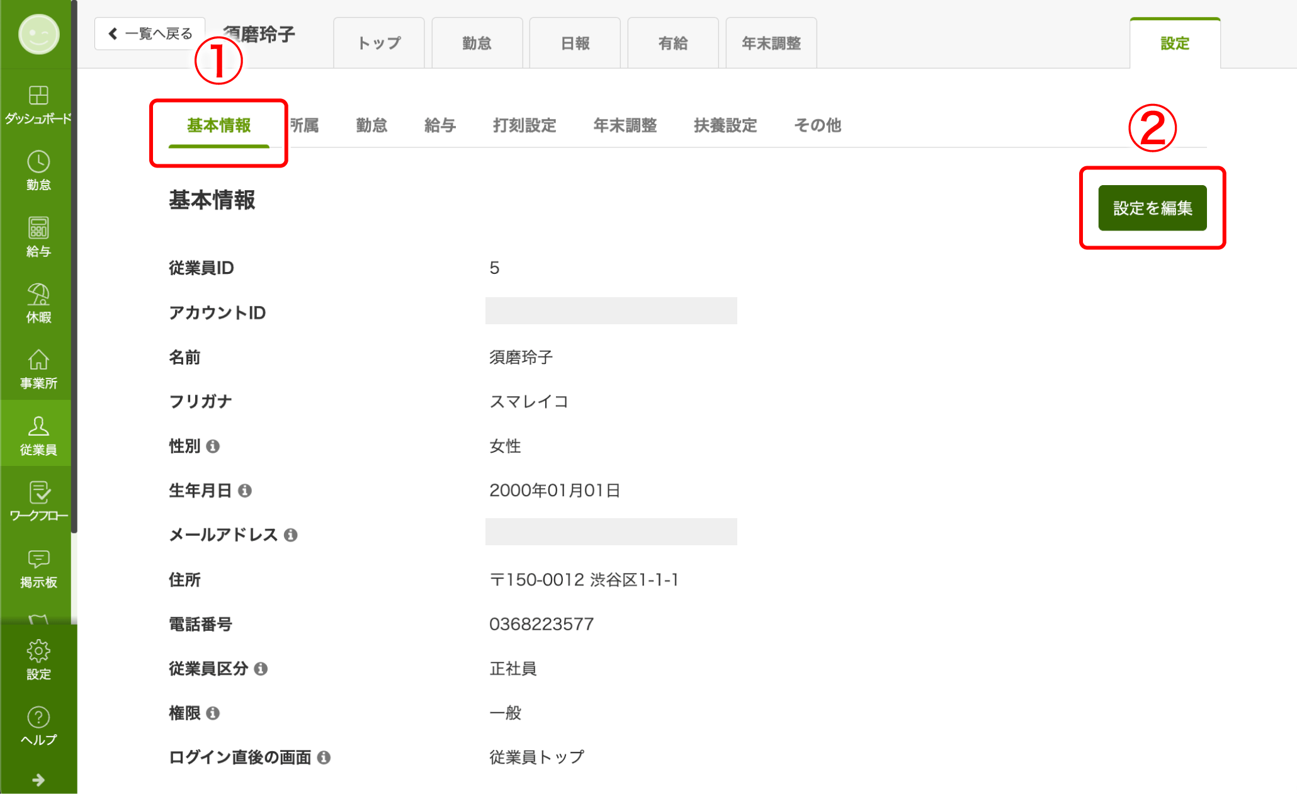Open the Dashboard sidebar icon
The height and width of the screenshot is (794, 1297).
[38, 96]
